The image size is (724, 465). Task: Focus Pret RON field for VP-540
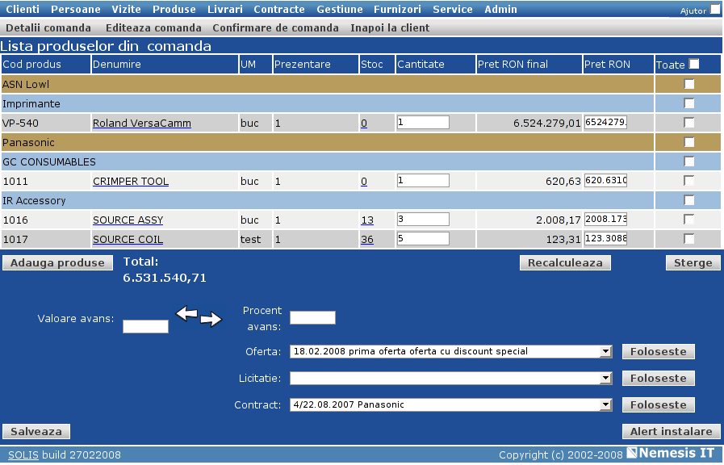[605, 123]
